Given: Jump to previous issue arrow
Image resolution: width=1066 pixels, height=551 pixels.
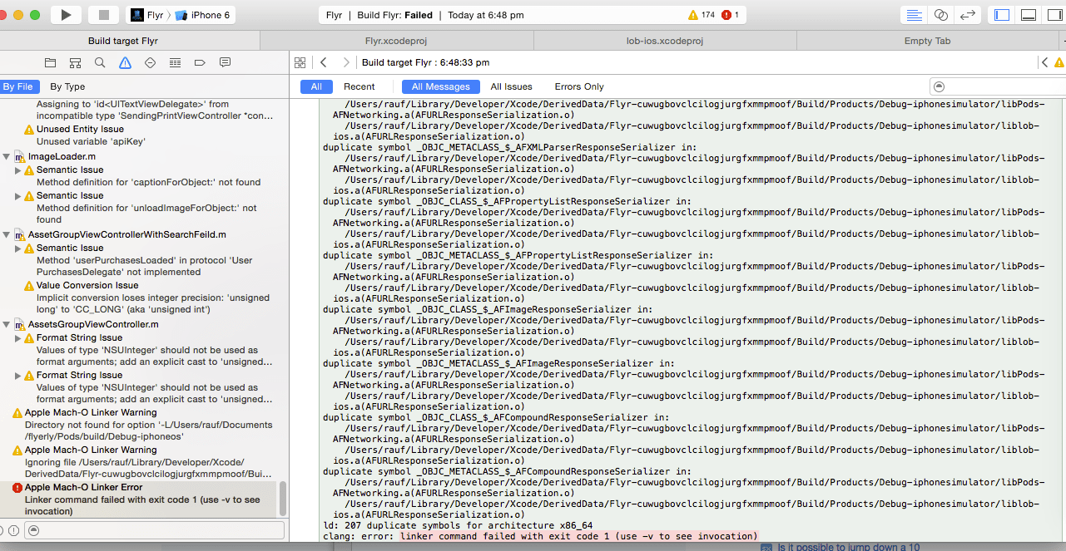Looking at the screenshot, I should (x=1044, y=62).
